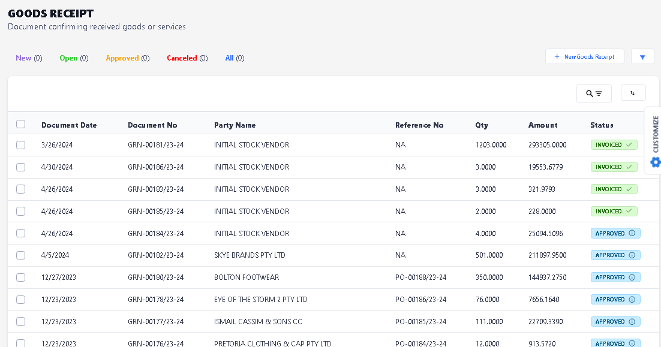Check the row for GRN-00181/23-24
The height and width of the screenshot is (347, 661).
tap(21, 145)
